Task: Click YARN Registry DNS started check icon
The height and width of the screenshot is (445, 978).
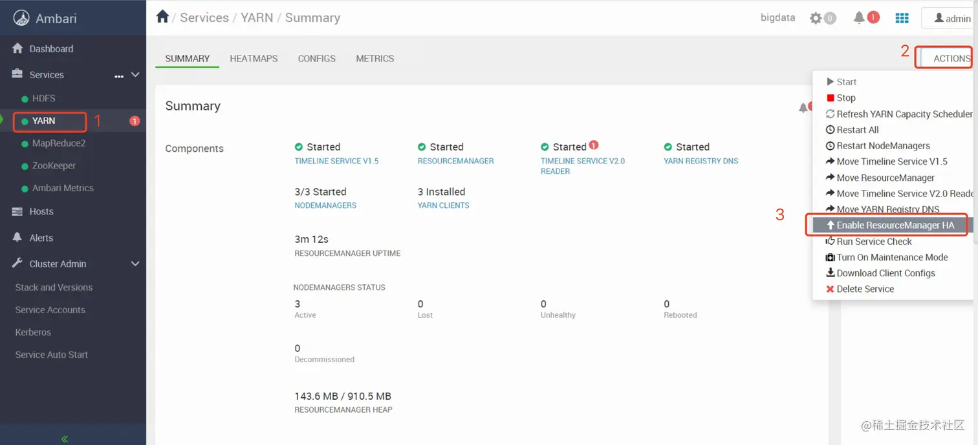Action: point(668,147)
